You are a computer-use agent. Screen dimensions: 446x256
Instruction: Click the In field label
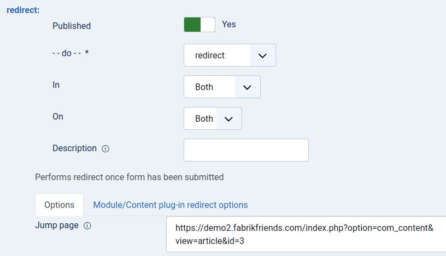coord(56,85)
